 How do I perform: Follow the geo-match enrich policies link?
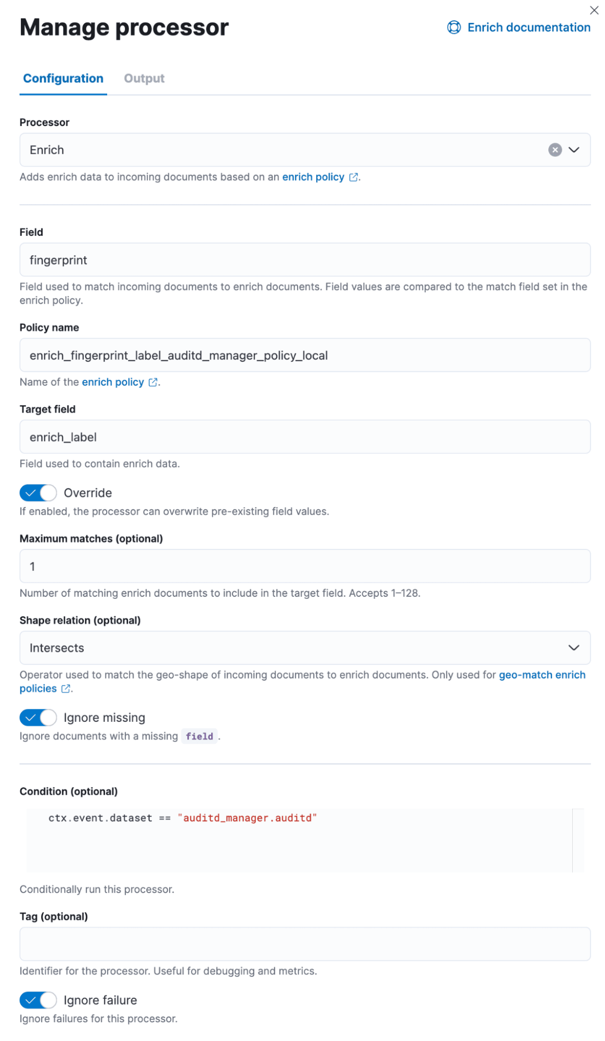(x=542, y=675)
